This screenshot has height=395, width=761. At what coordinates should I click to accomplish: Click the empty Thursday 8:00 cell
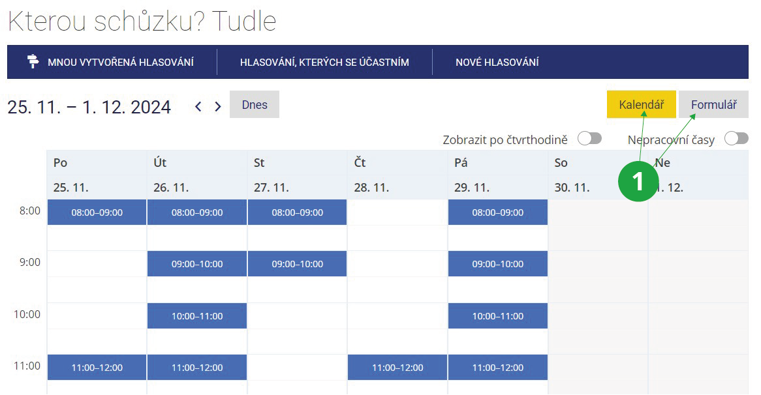pos(397,212)
